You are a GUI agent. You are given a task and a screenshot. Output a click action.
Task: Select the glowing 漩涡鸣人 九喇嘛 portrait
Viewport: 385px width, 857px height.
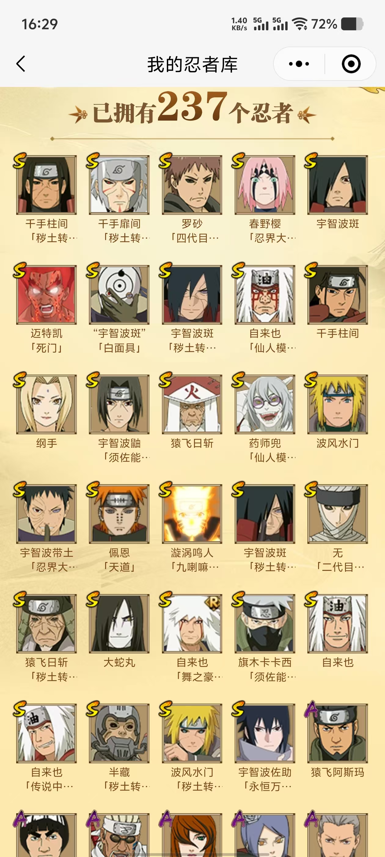point(192,514)
